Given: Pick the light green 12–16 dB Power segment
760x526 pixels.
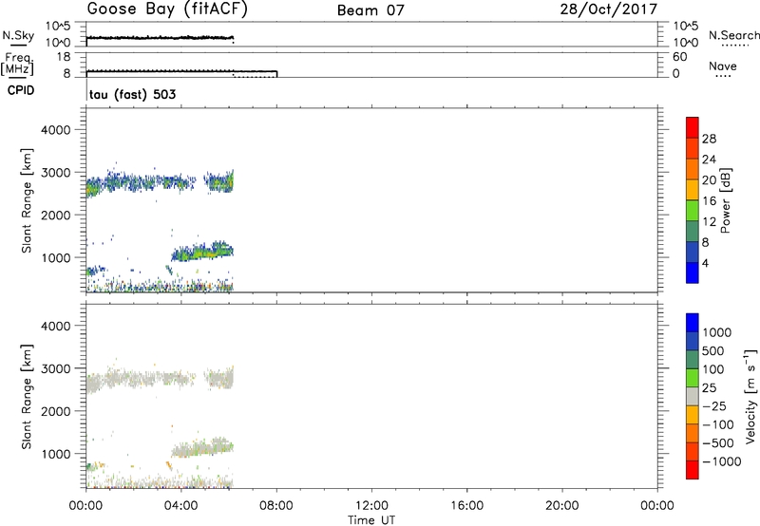Looking at the screenshot, I should [693, 210].
